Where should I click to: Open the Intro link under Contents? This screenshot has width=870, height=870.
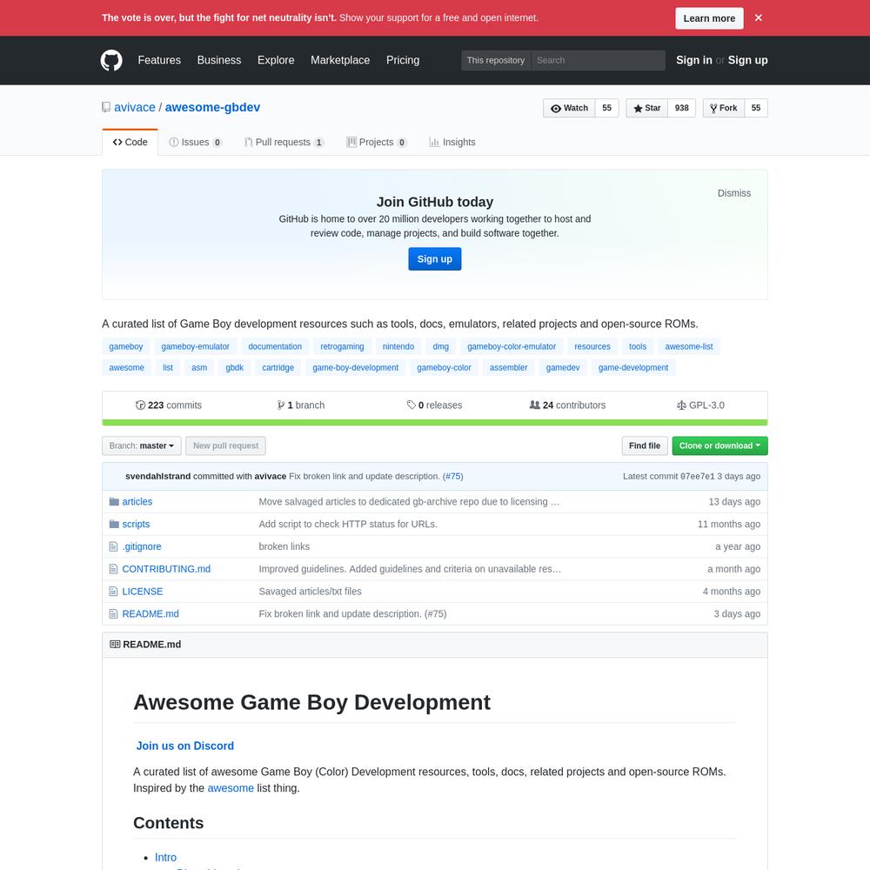165,857
